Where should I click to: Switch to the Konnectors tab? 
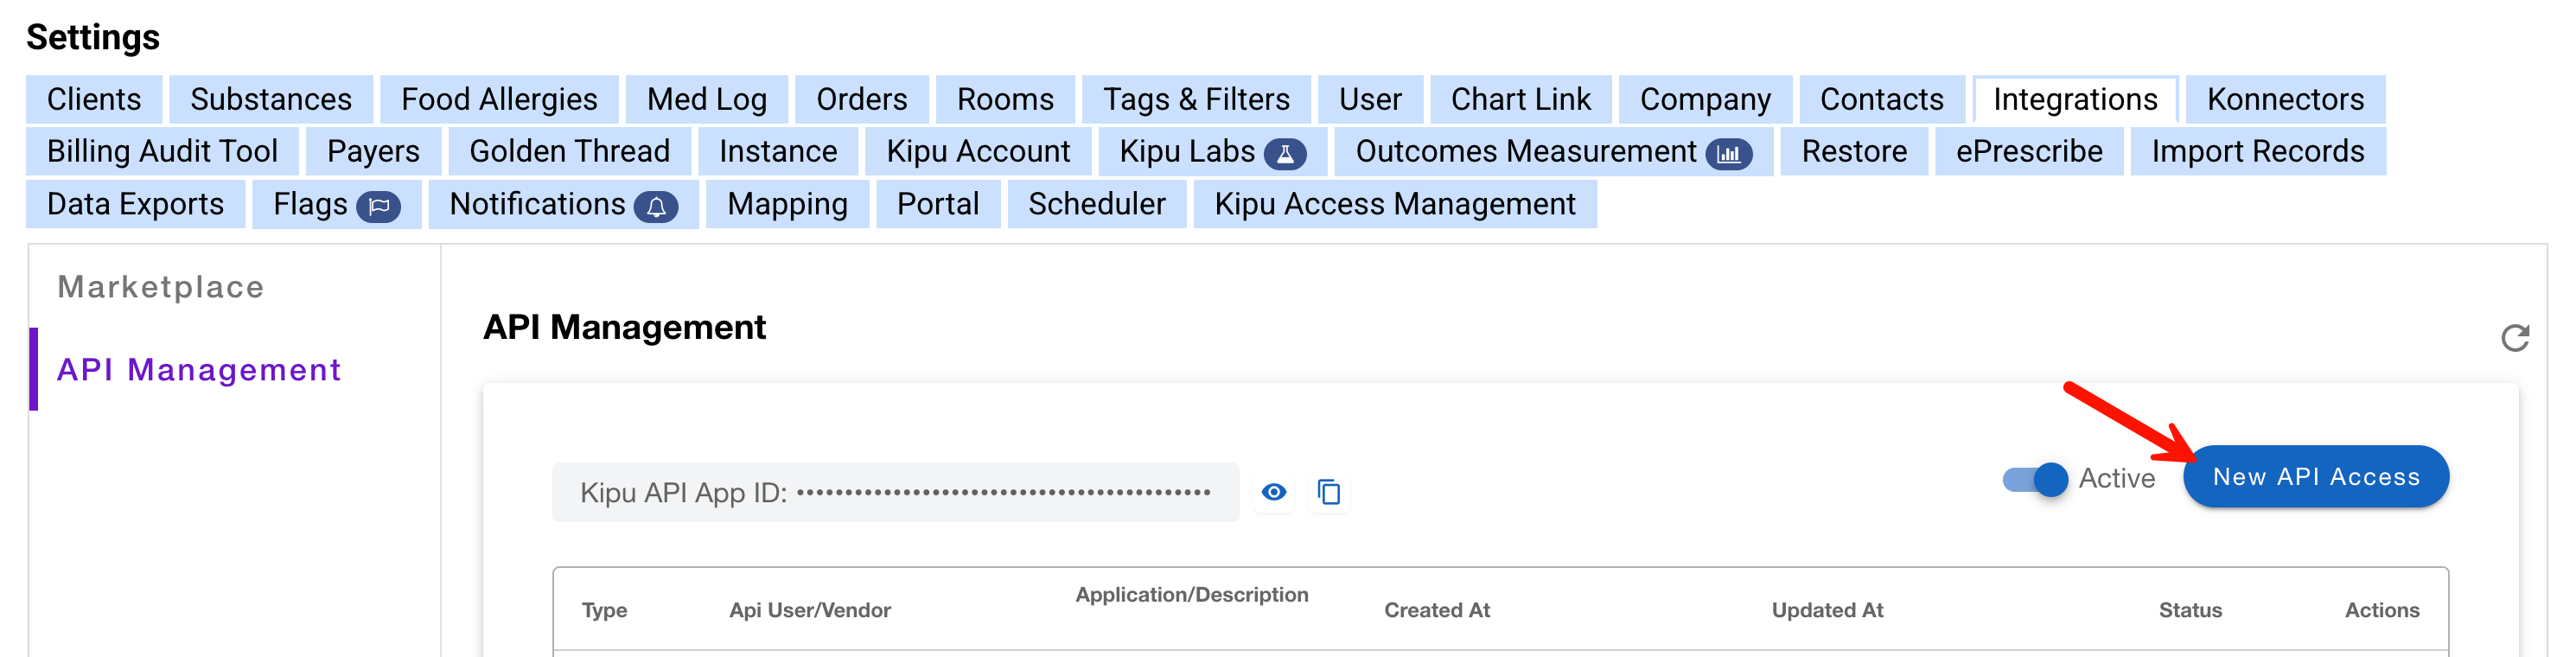click(x=2284, y=99)
